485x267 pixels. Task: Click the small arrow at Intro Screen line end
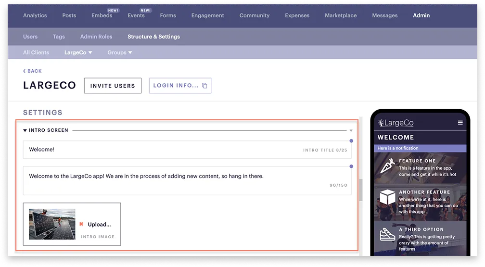pyautogui.click(x=351, y=130)
